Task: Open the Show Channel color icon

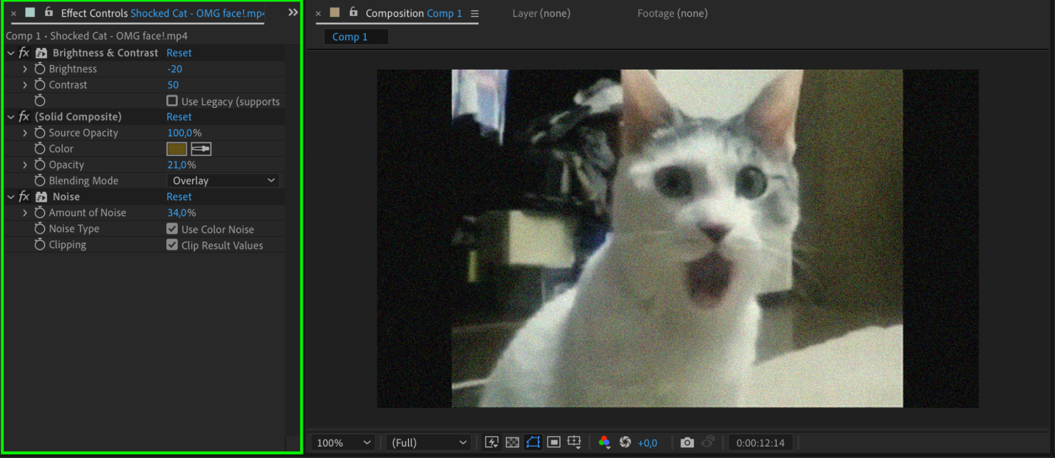Action: 604,442
